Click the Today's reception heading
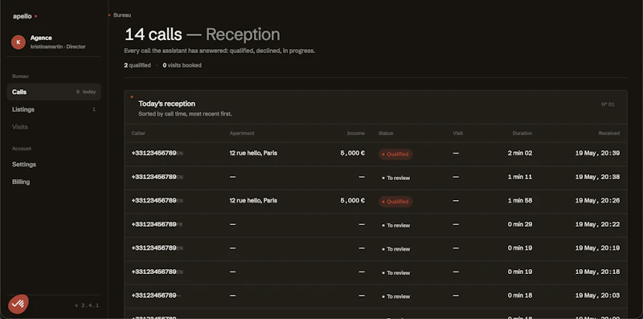Image resolution: width=643 pixels, height=319 pixels. tap(167, 104)
